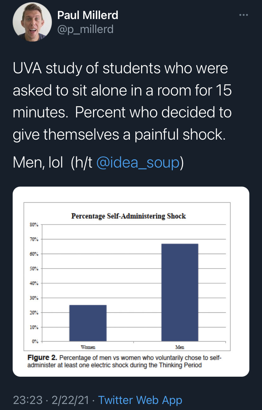
Task: Select the Percentage Self-Administering Shock chart title
Action: pos(128,216)
